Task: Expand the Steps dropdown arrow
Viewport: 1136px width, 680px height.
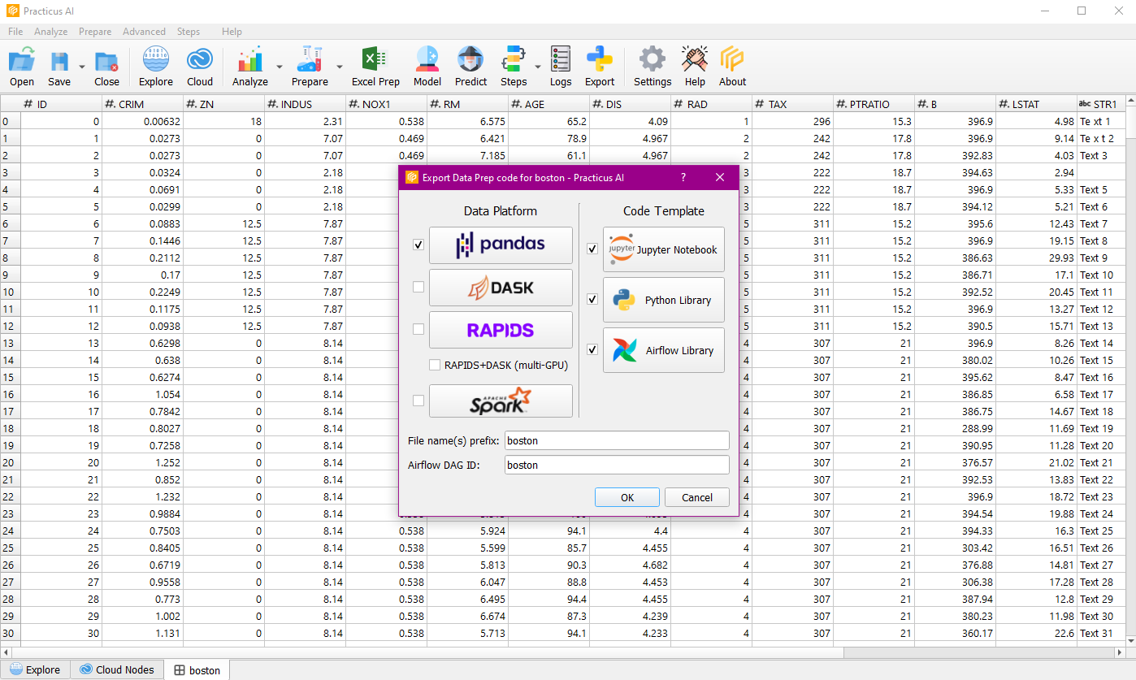Action: click(537, 67)
